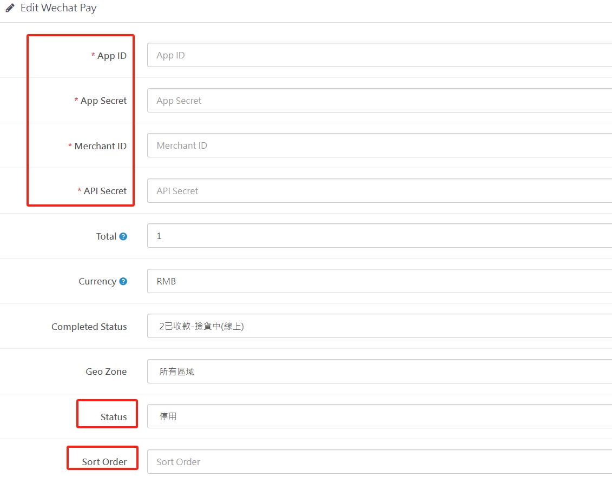This screenshot has width=612, height=477.
Task: Click the Total label text
Action: (x=106, y=236)
